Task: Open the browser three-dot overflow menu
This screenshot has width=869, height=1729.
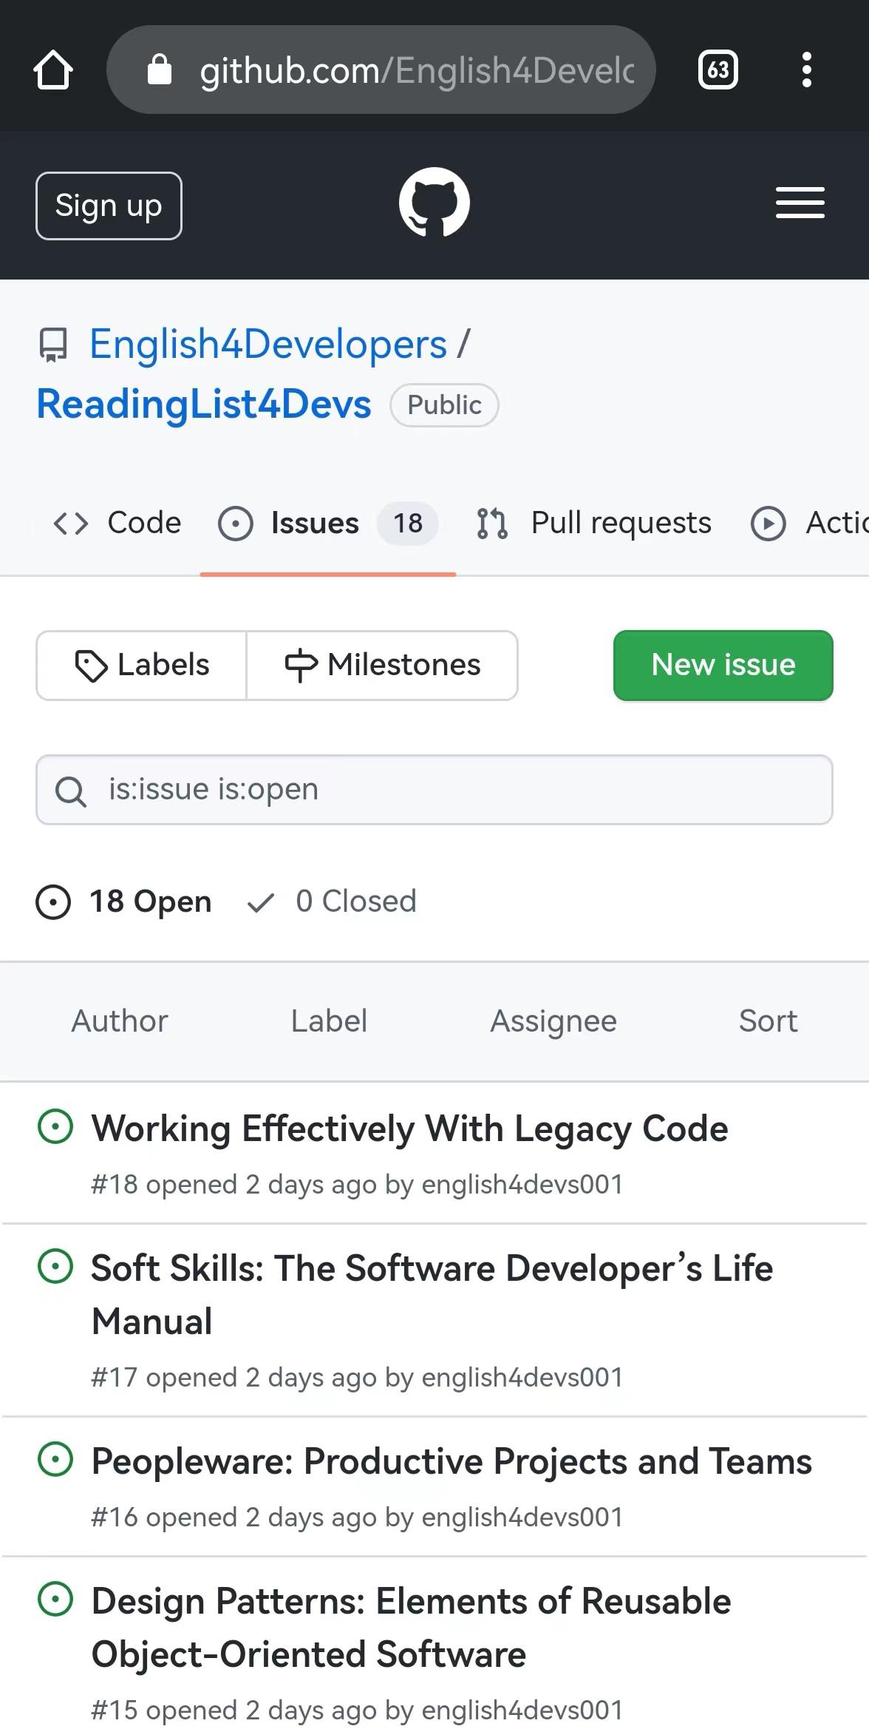Action: click(806, 70)
